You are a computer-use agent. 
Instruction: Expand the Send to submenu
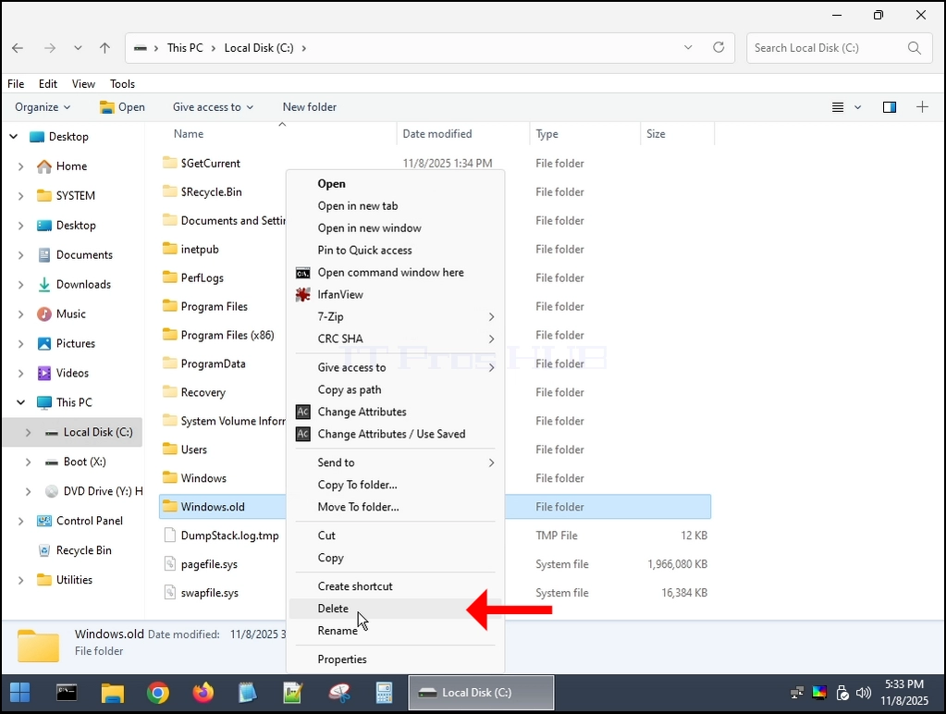(395, 462)
